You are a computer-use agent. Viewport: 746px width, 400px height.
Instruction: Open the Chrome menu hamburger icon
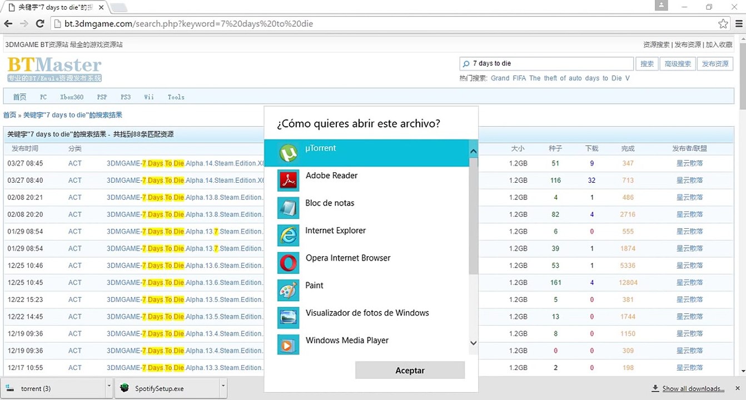pos(739,24)
